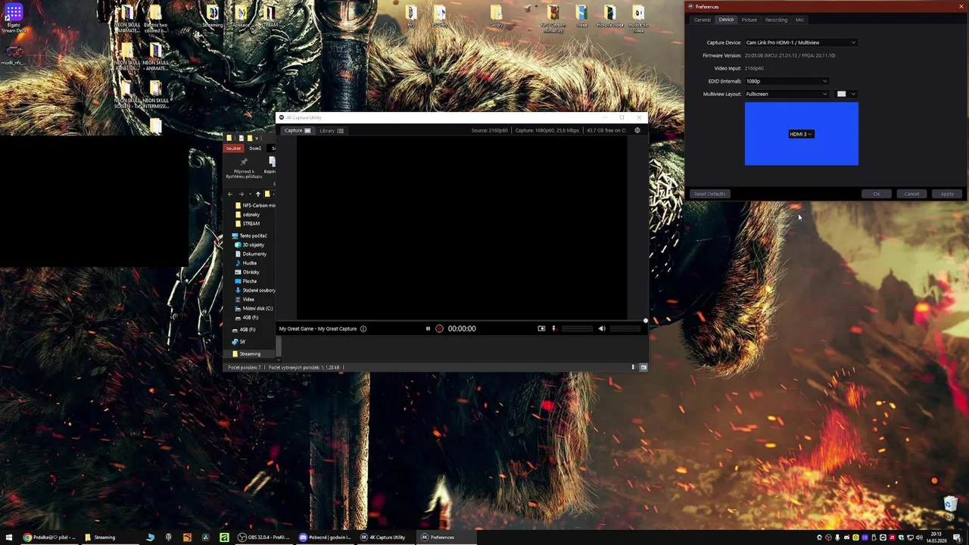Close the Preferences window
The image size is (969, 545).
961,7
